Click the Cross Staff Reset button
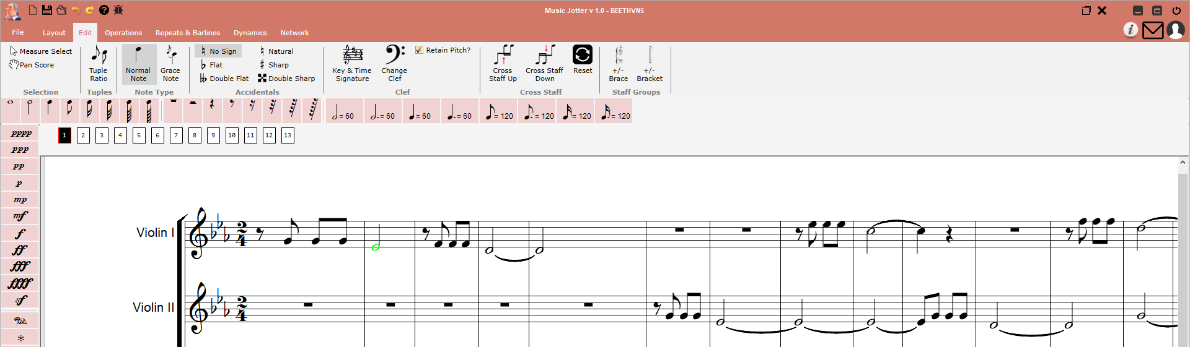The width and height of the screenshot is (1190, 347). [583, 60]
